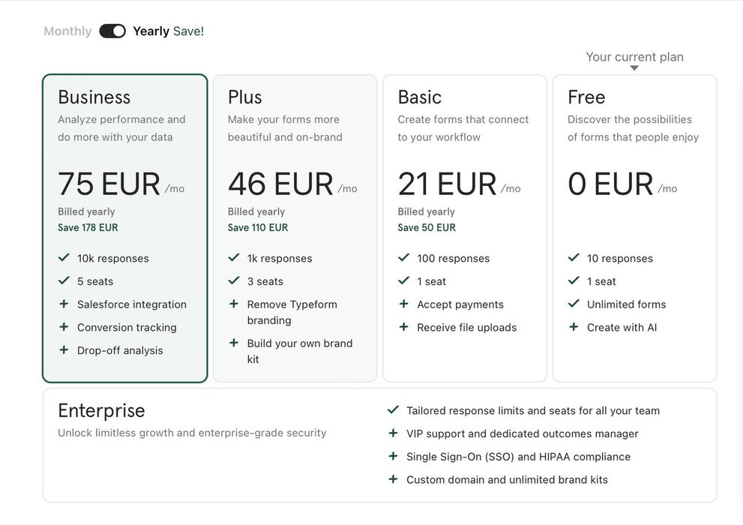
Task: Click plus icon beside Accept payments
Action: 403,304
